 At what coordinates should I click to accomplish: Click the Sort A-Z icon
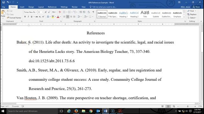[x=89, y=12]
